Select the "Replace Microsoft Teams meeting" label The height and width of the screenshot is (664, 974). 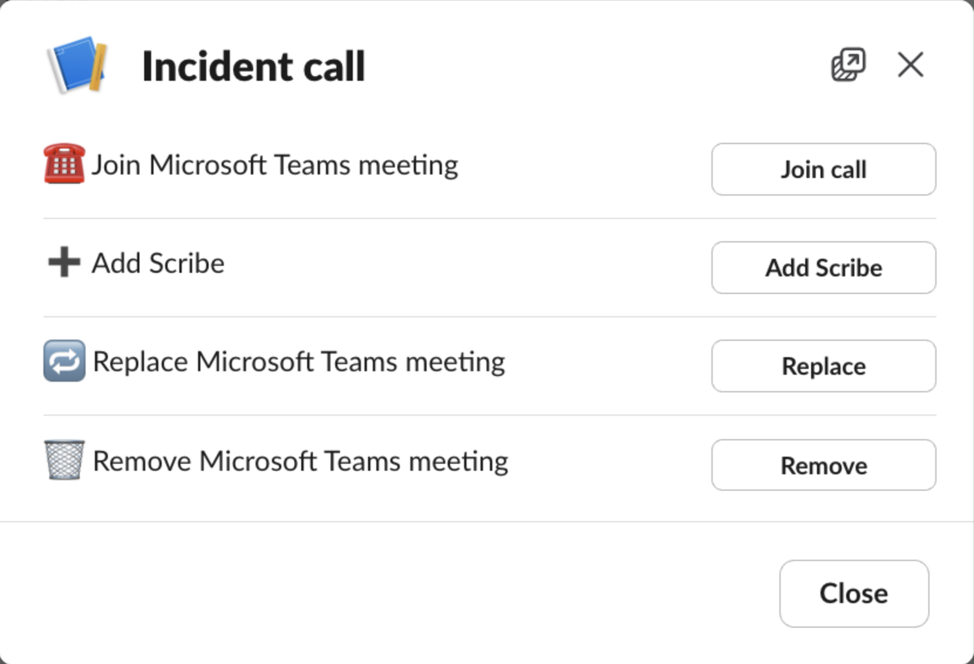click(299, 362)
